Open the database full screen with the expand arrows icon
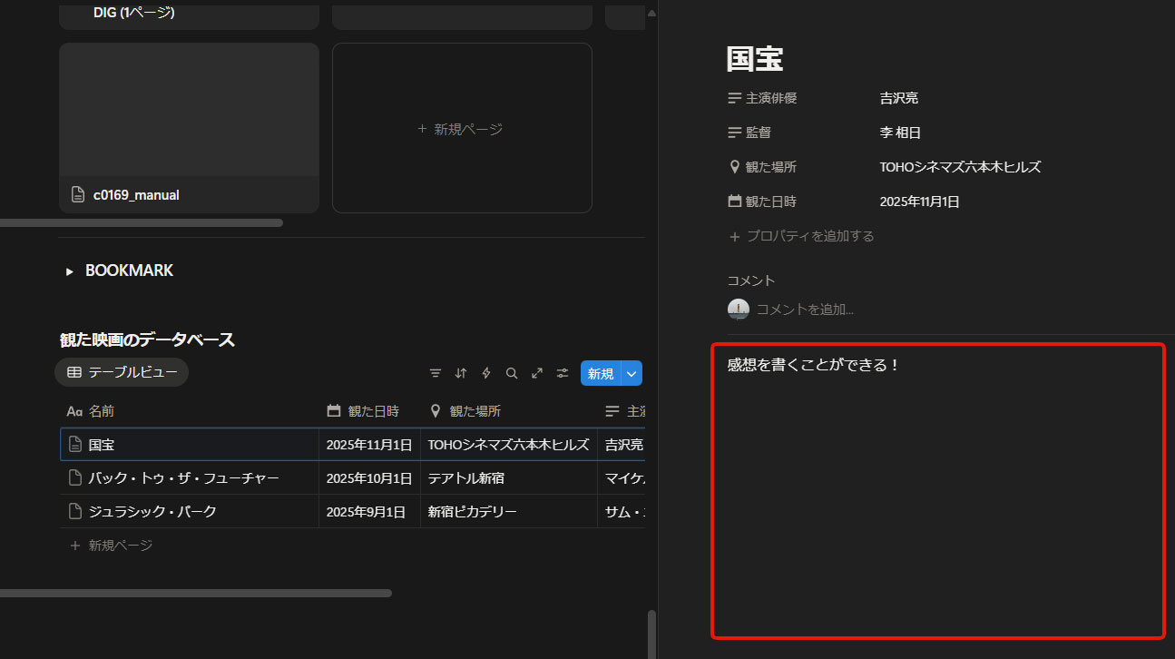 (537, 373)
